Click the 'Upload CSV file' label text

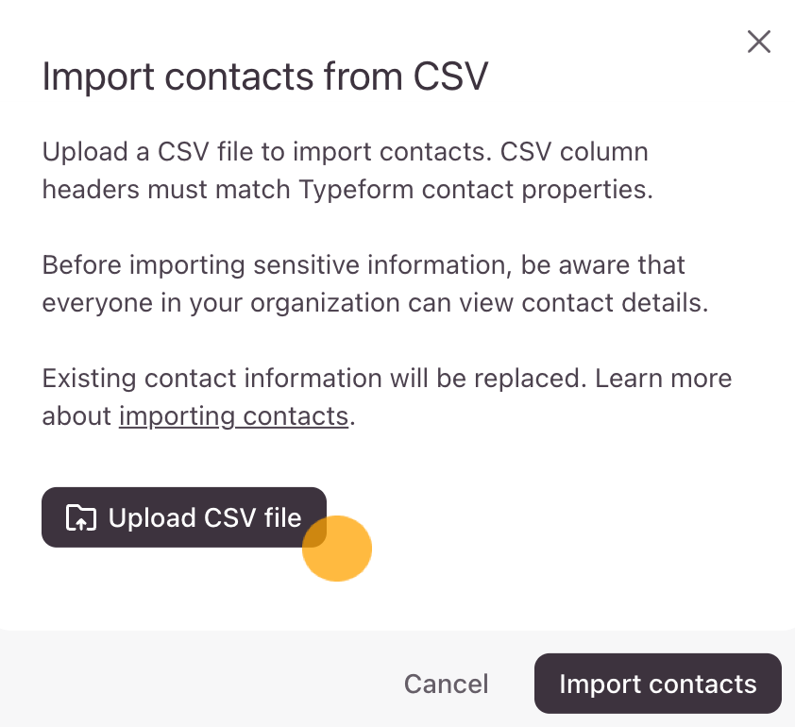tap(205, 517)
